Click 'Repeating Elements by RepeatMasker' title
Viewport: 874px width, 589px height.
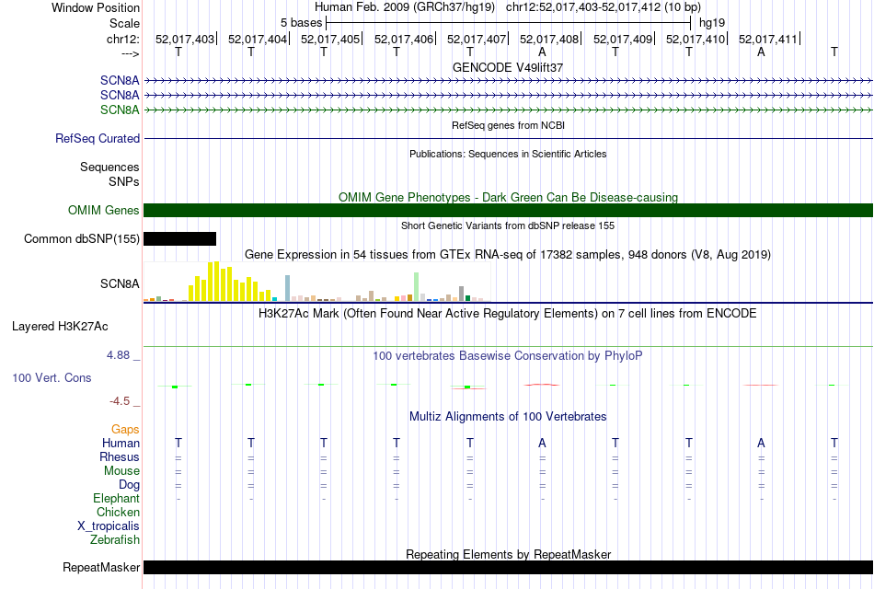point(508,554)
